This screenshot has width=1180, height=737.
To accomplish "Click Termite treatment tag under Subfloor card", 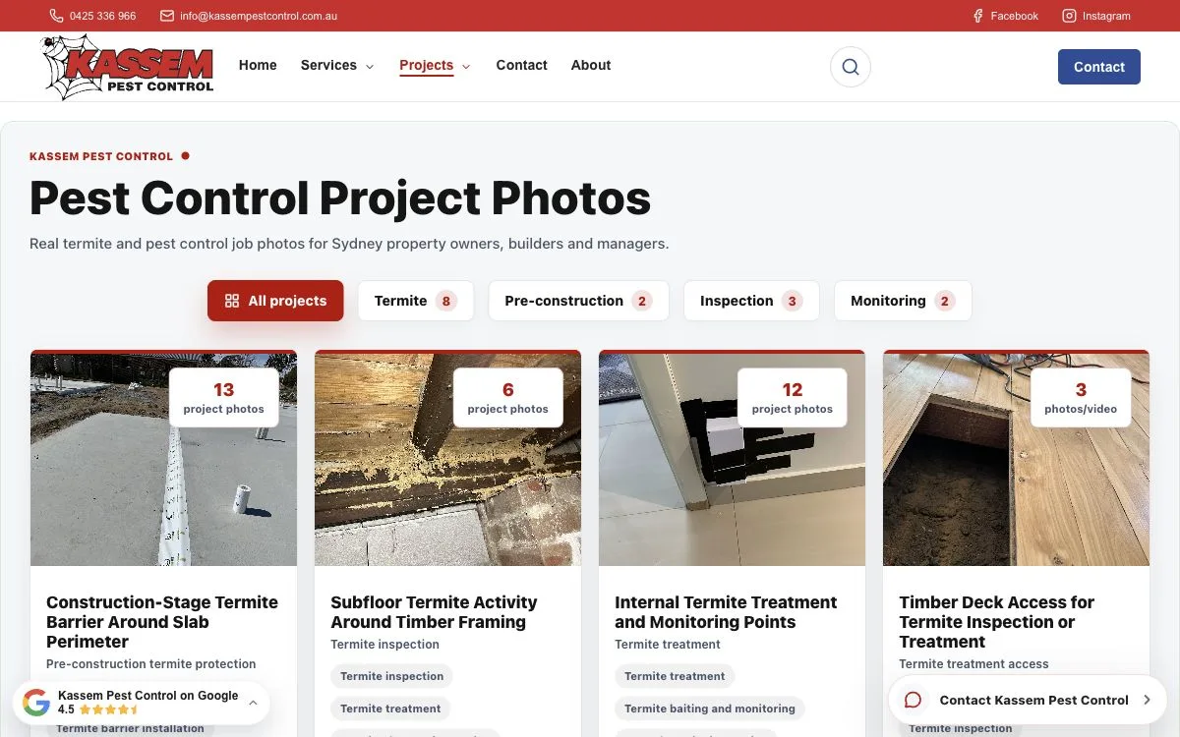I will pyautogui.click(x=390, y=708).
